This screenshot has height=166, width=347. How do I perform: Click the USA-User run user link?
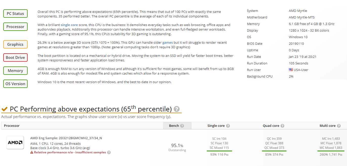pos(301,70)
